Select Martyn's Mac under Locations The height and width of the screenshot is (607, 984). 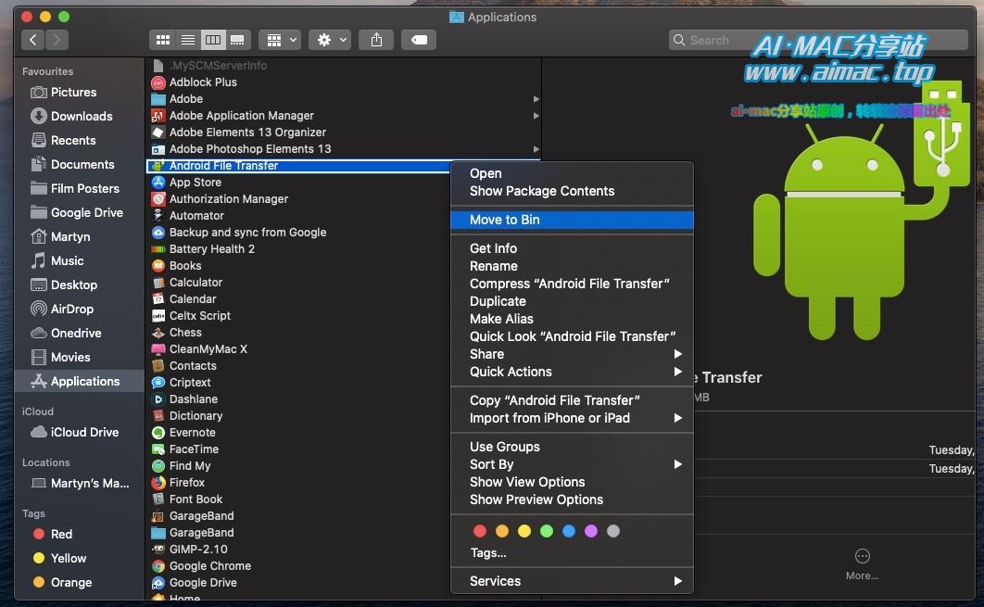[x=79, y=484]
